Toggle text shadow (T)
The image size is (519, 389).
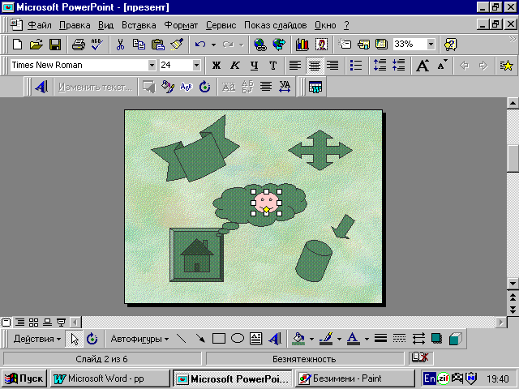tap(273, 65)
